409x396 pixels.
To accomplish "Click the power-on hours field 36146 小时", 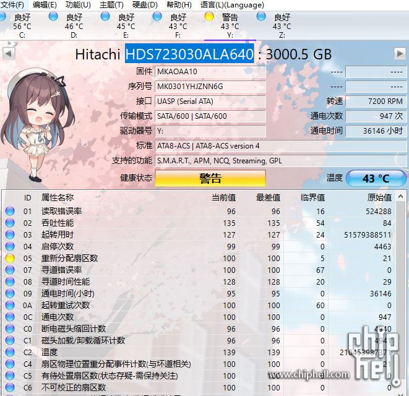I will [x=376, y=131].
